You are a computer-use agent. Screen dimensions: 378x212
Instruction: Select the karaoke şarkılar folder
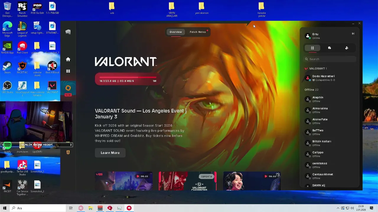[261, 10]
